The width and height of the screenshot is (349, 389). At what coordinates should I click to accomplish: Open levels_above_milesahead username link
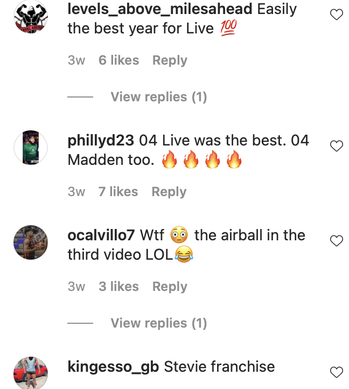tap(160, 9)
